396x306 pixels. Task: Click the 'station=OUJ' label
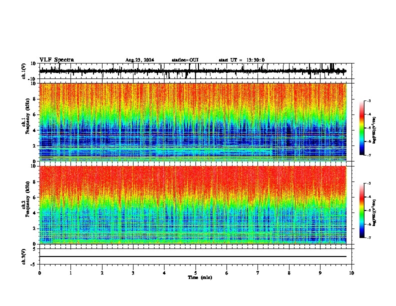[x=185, y=60]
